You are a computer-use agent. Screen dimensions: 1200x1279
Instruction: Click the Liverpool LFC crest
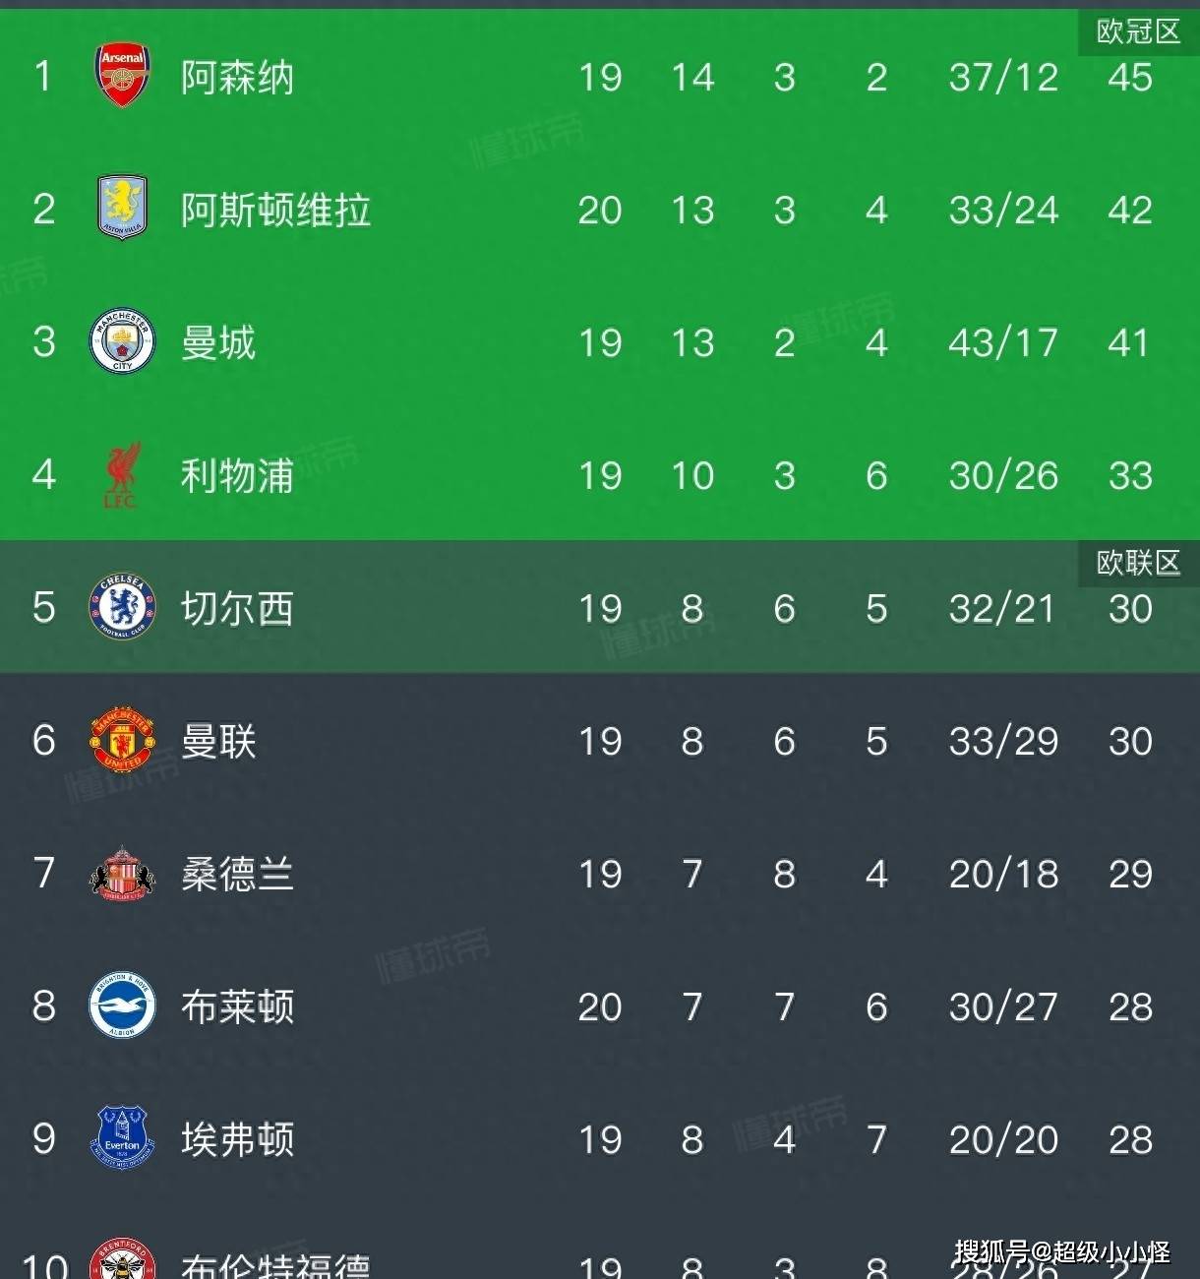(x=121, y=475)
